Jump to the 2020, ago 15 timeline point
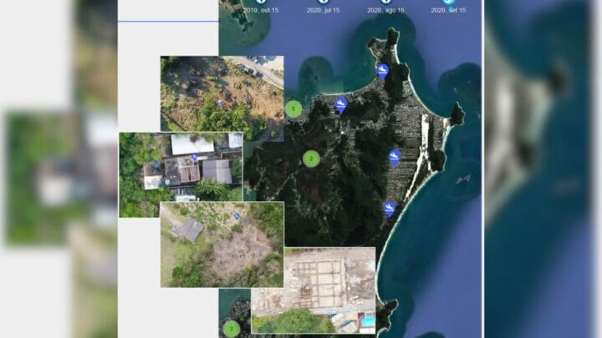 (x=385, y=3)
